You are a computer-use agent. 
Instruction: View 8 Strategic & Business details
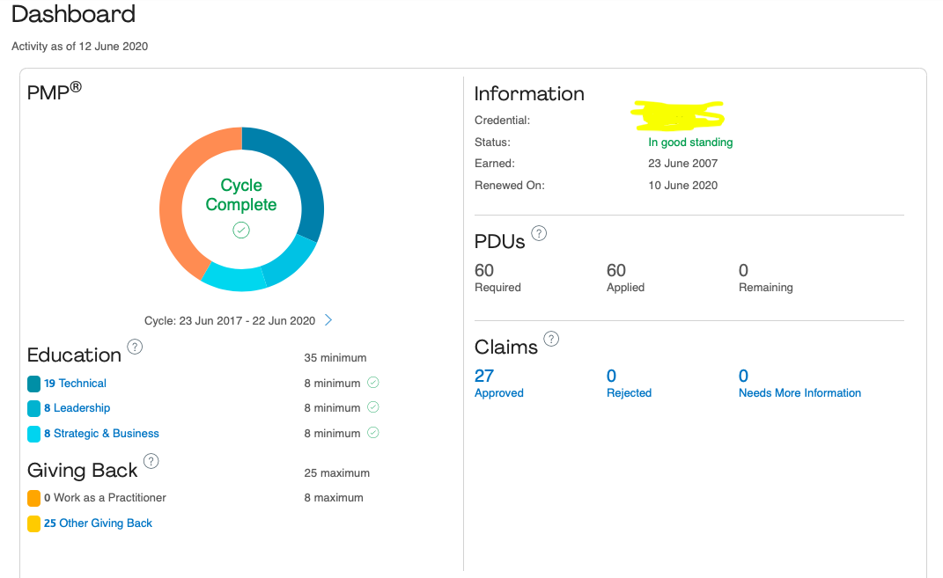[103, 433]
